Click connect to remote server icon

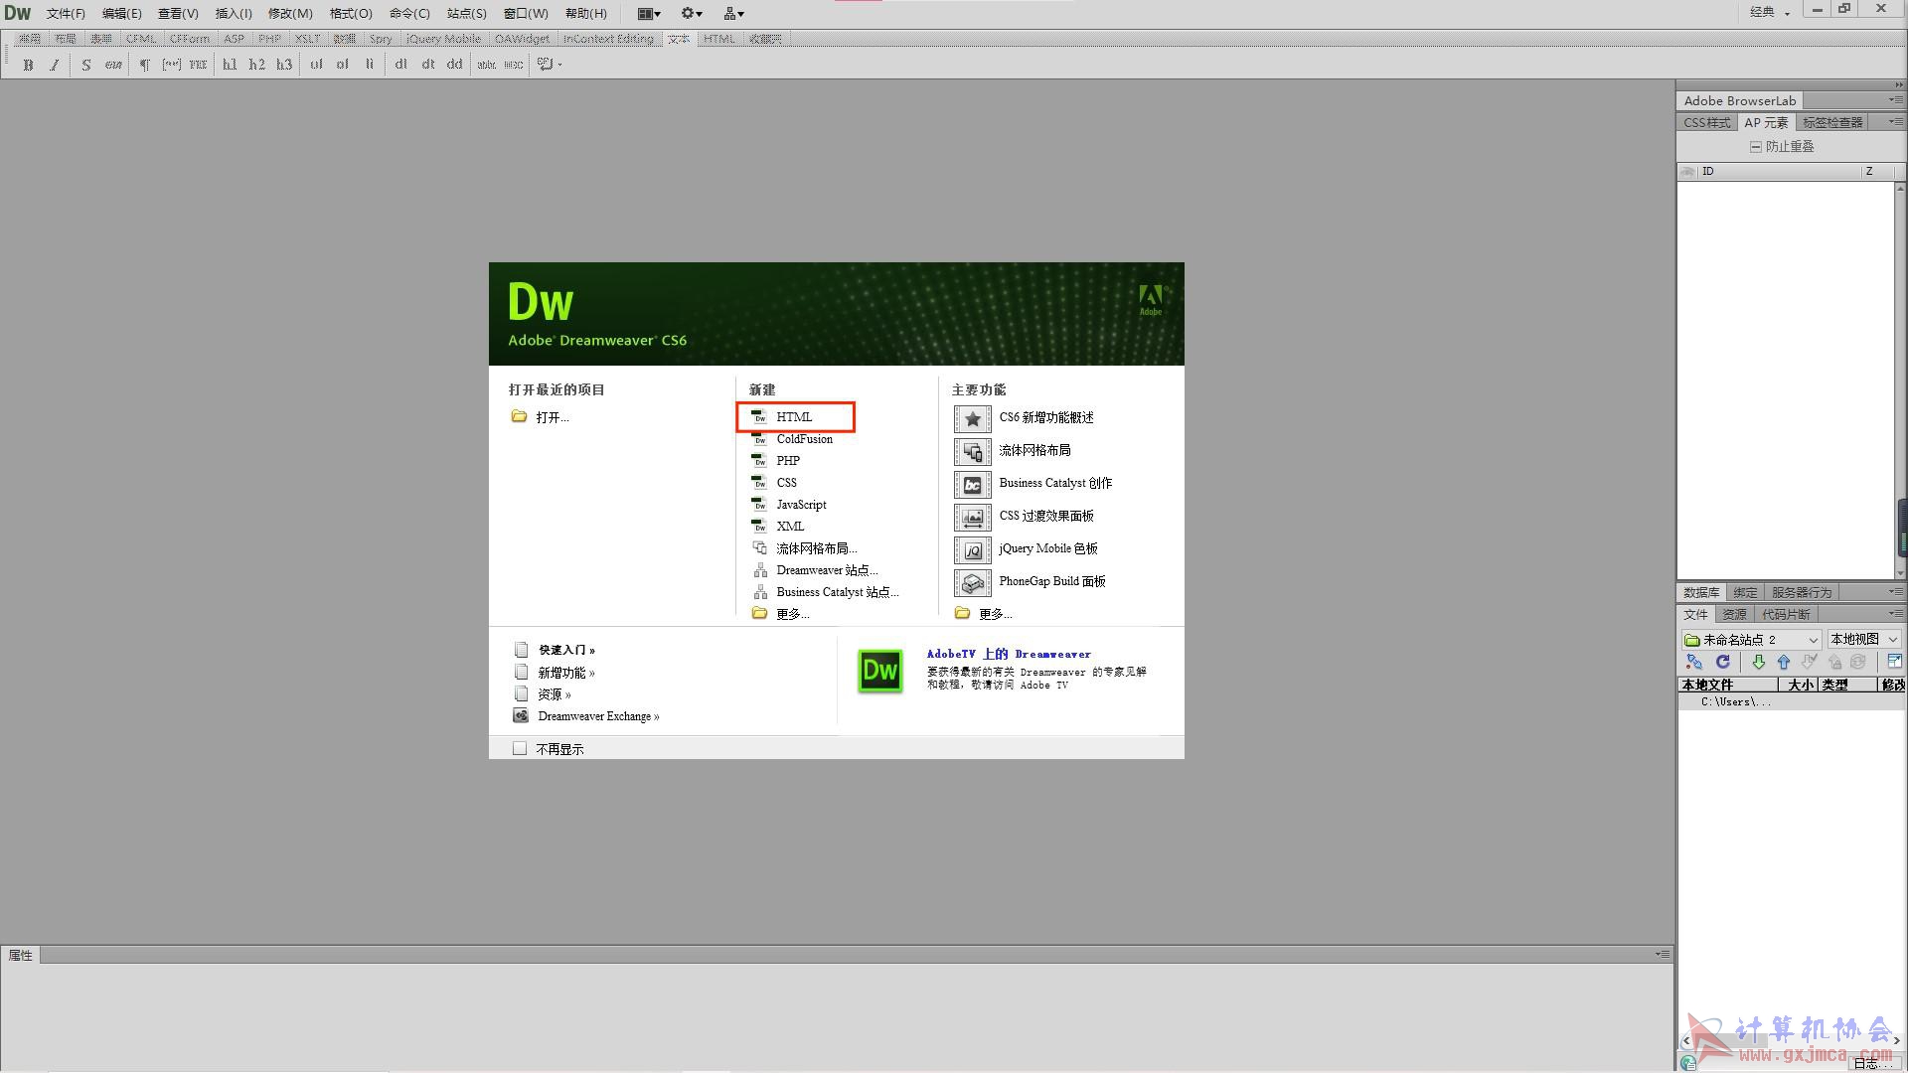coord(1694,662)
